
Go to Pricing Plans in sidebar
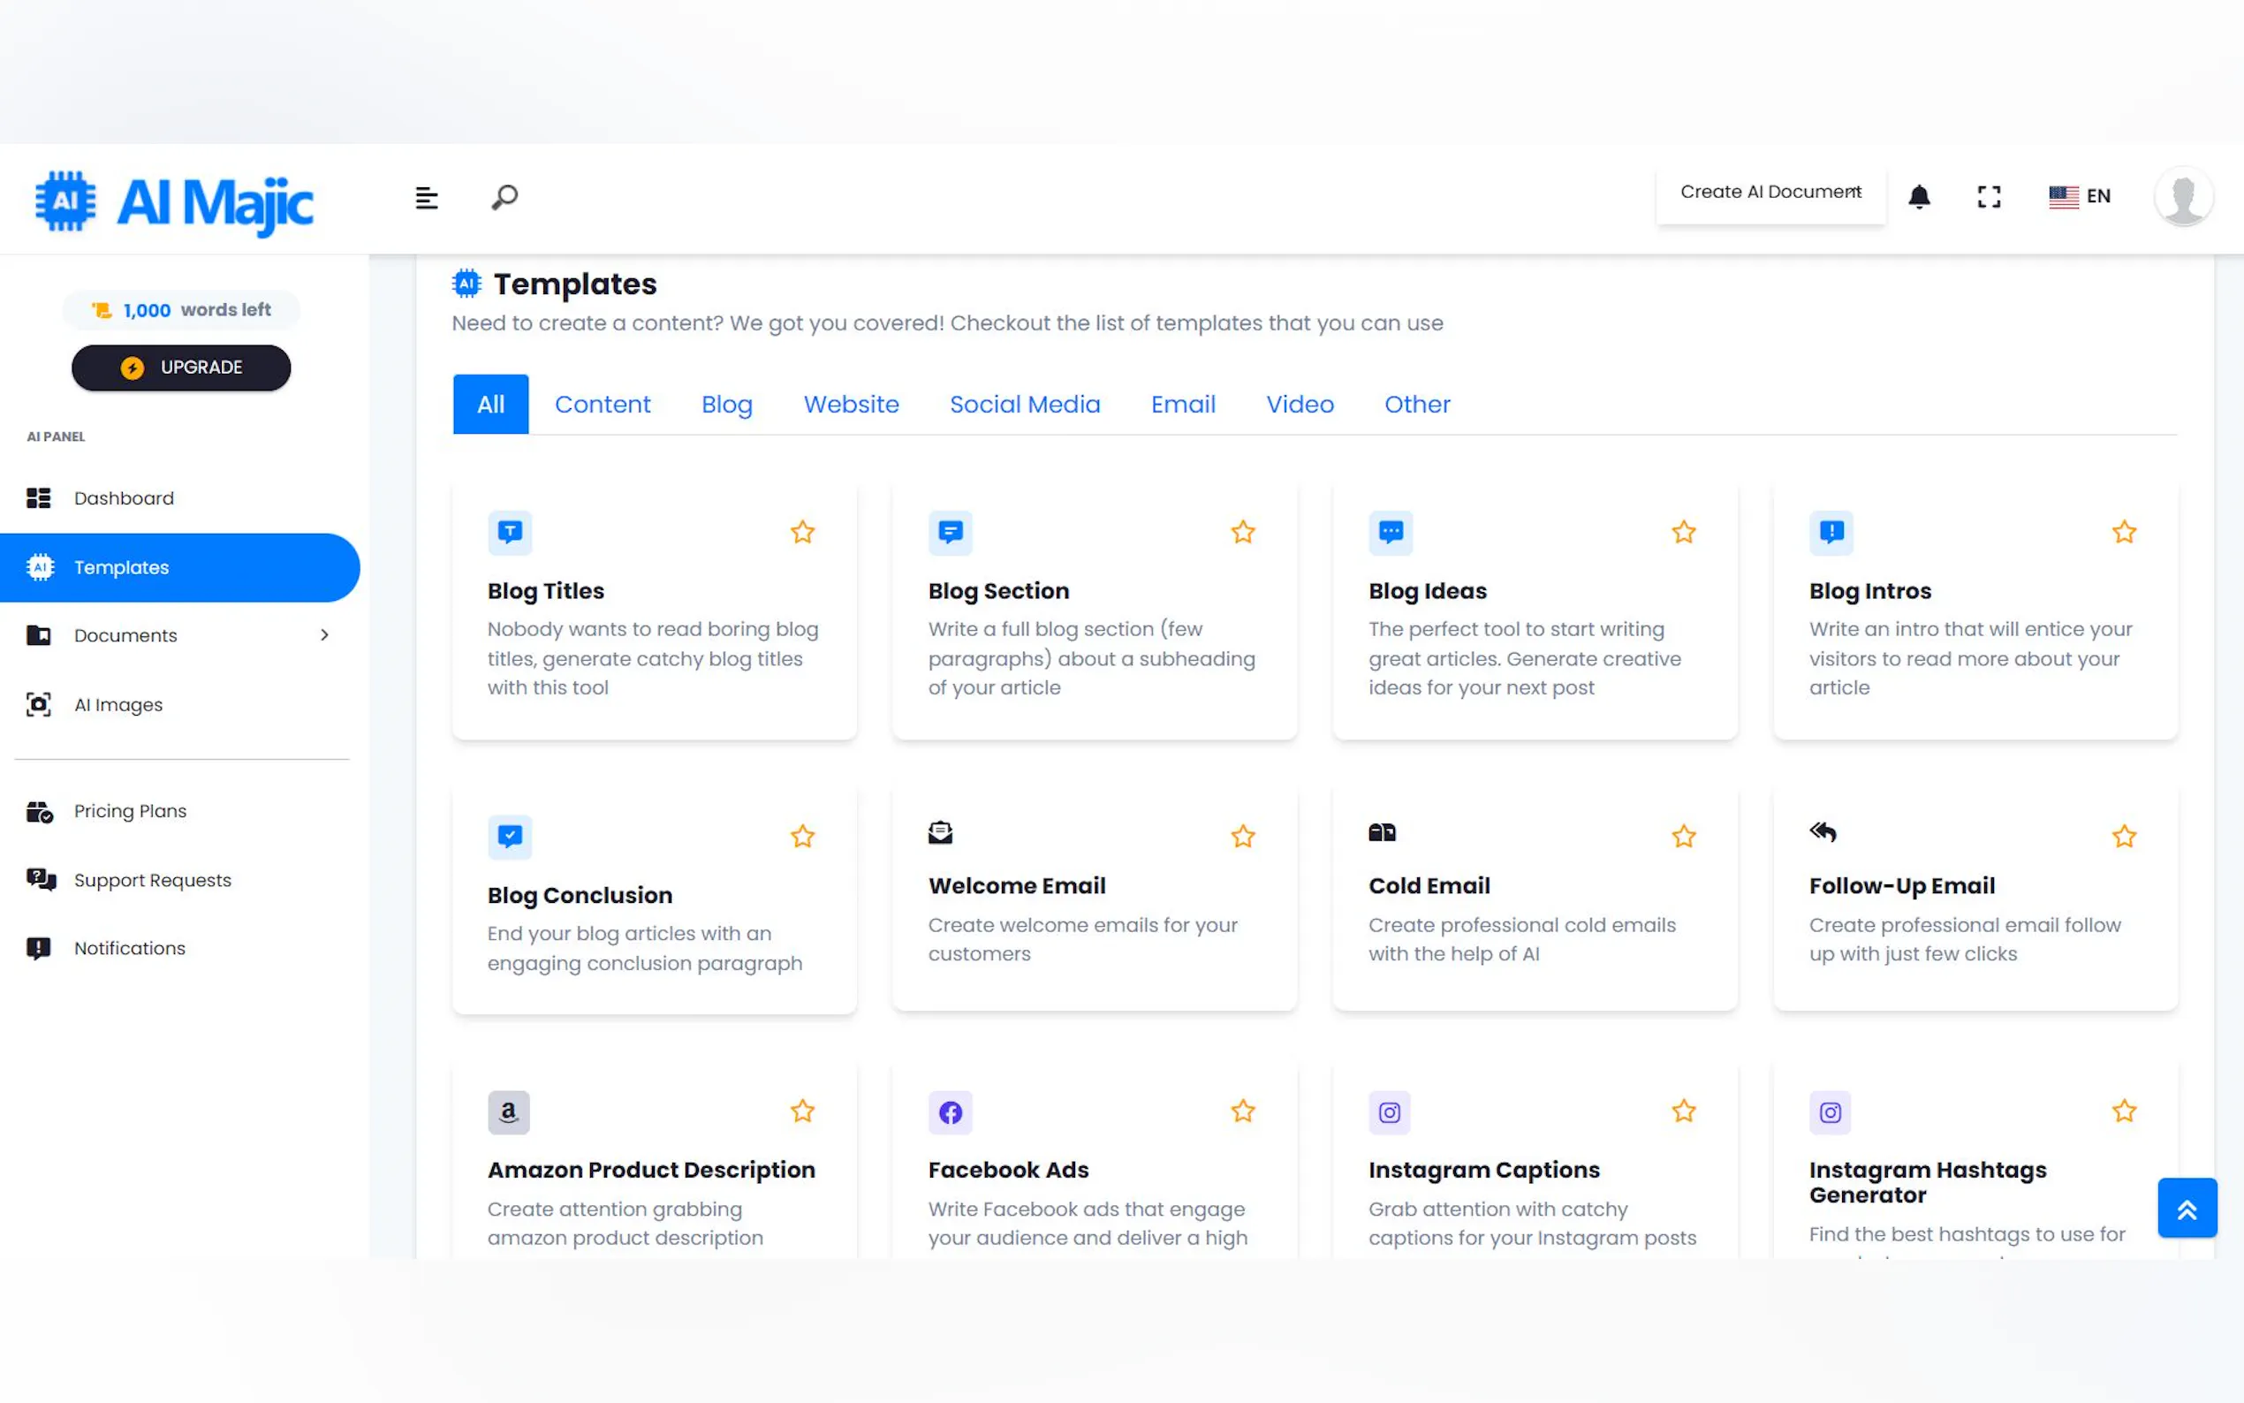130,811
